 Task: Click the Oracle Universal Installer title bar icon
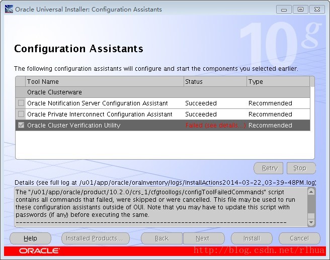(9, 9)
